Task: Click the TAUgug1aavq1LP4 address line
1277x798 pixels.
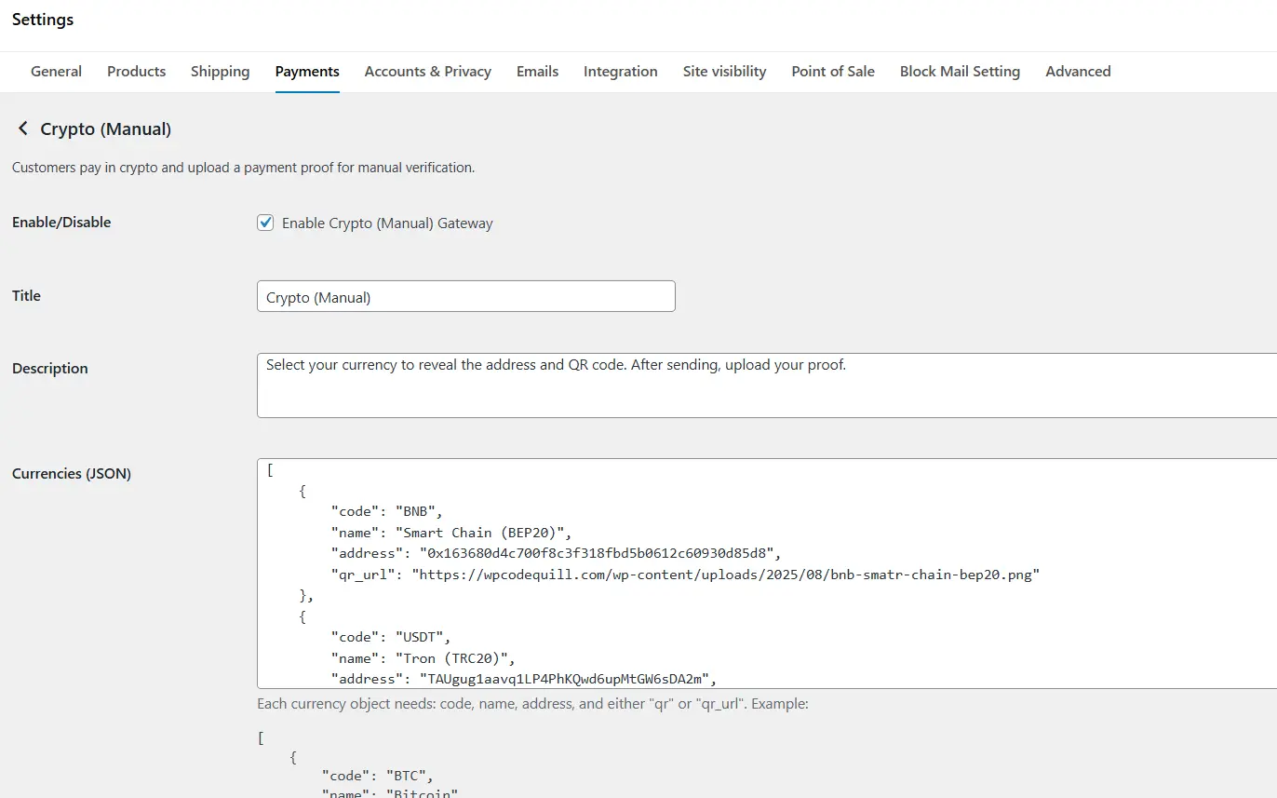Action: click(x=524, y=679)
